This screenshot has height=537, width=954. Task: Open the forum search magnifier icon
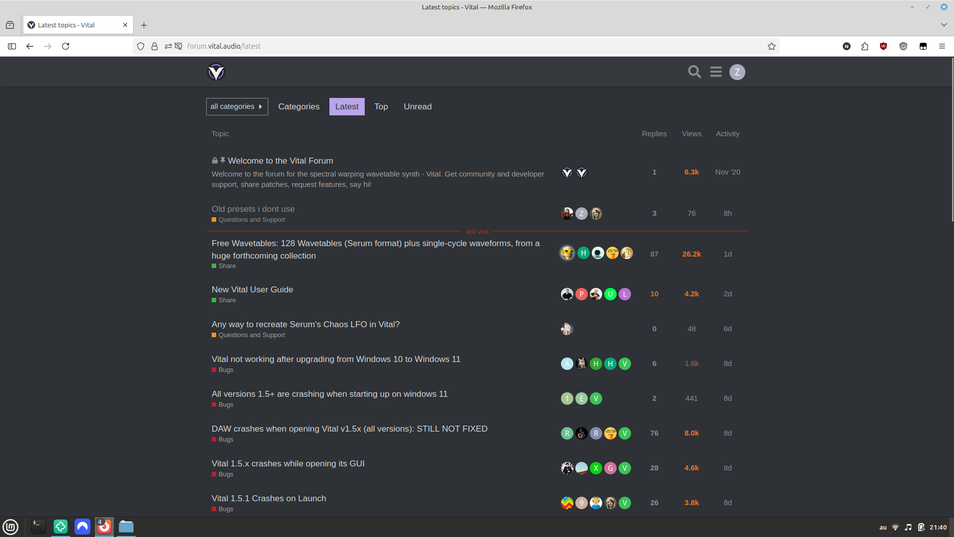694,72
